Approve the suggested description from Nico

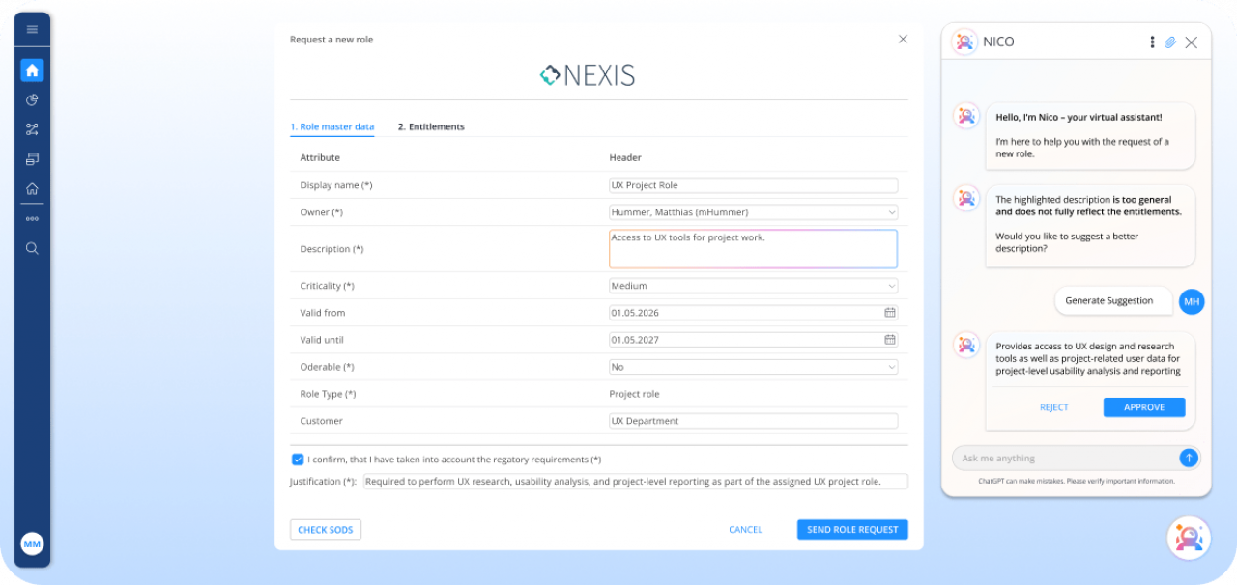[1143, 407]
